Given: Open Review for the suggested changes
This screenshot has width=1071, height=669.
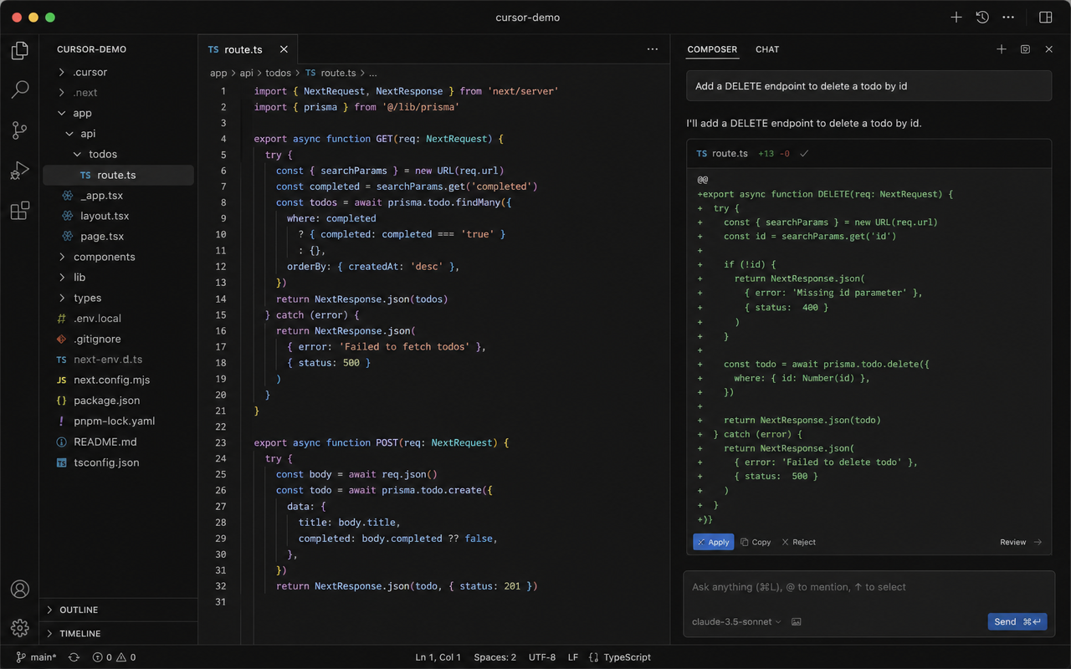Looking at the screenshot, I should tap(1021, 542).
